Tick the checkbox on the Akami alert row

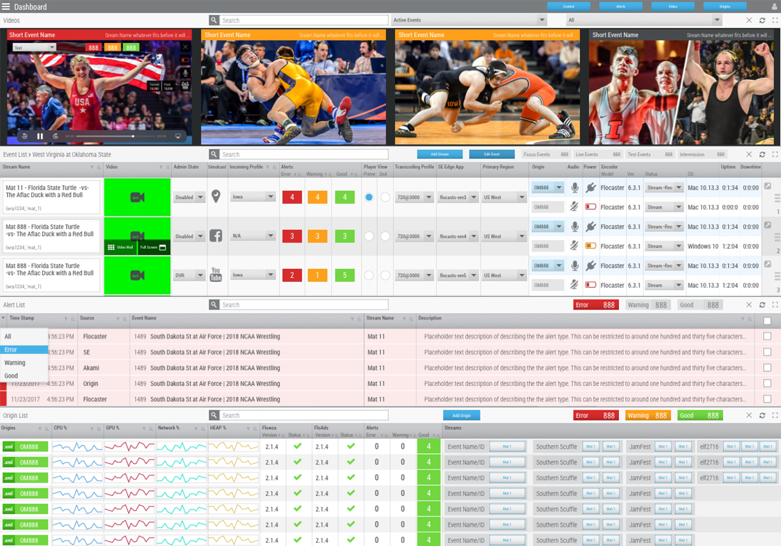click(x=767, y=367)
